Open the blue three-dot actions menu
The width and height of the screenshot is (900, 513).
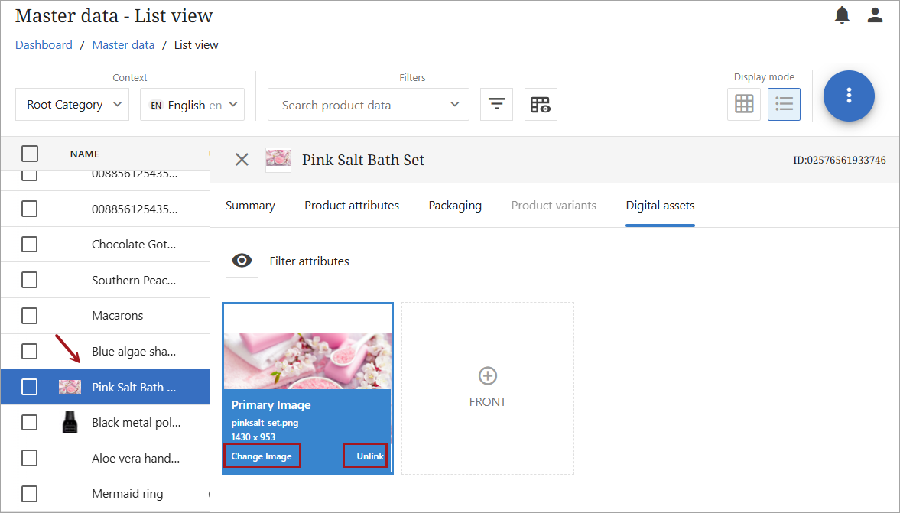pyautogui.click(x=848, y=96)
